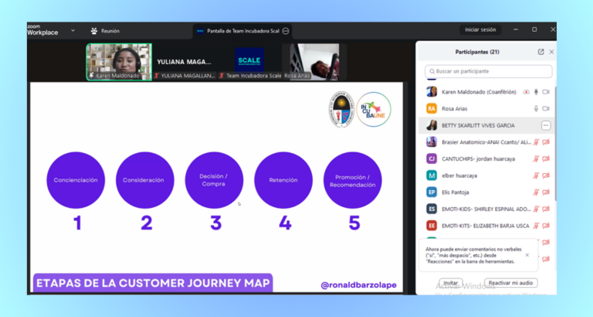Click the Invitar button
Image resolution: width=593 pixels, height=317 pixels.
(x=449, y=283)
